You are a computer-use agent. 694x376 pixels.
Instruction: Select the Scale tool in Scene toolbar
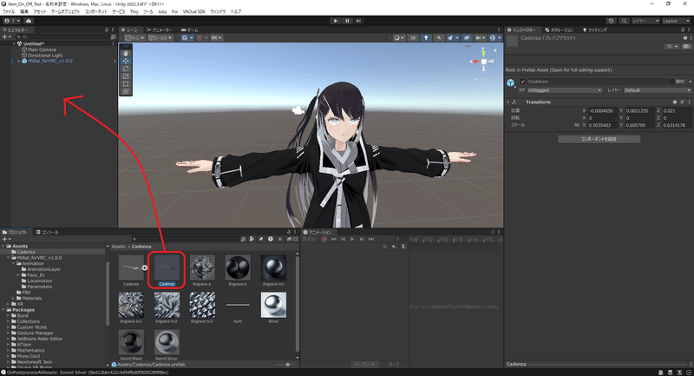[126, 76]
